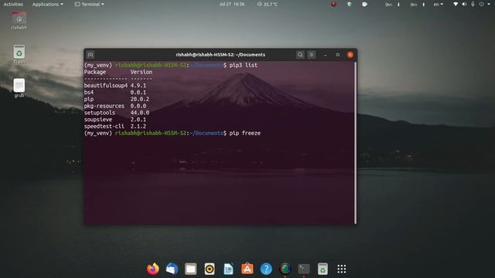Screen dimensions: 495x278
Task: Click the download speed network indicator
Action: click(393, 5)
